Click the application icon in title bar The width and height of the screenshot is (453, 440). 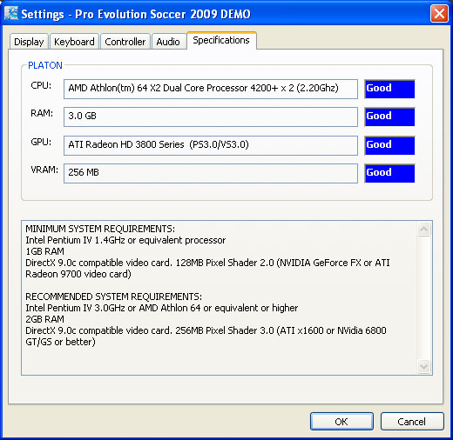11,14
